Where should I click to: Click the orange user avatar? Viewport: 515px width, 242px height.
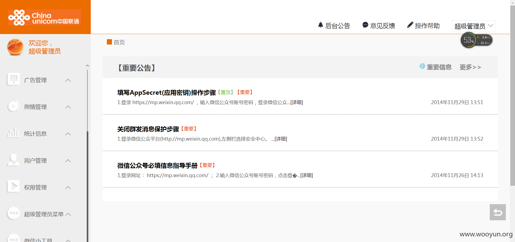[15, 47]
